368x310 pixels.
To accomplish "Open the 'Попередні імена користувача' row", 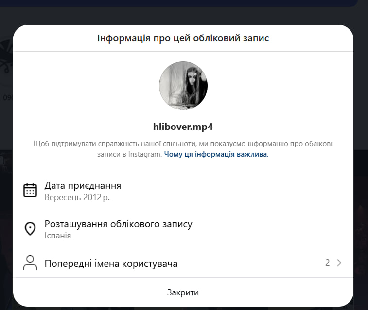I will coord(111,264).
